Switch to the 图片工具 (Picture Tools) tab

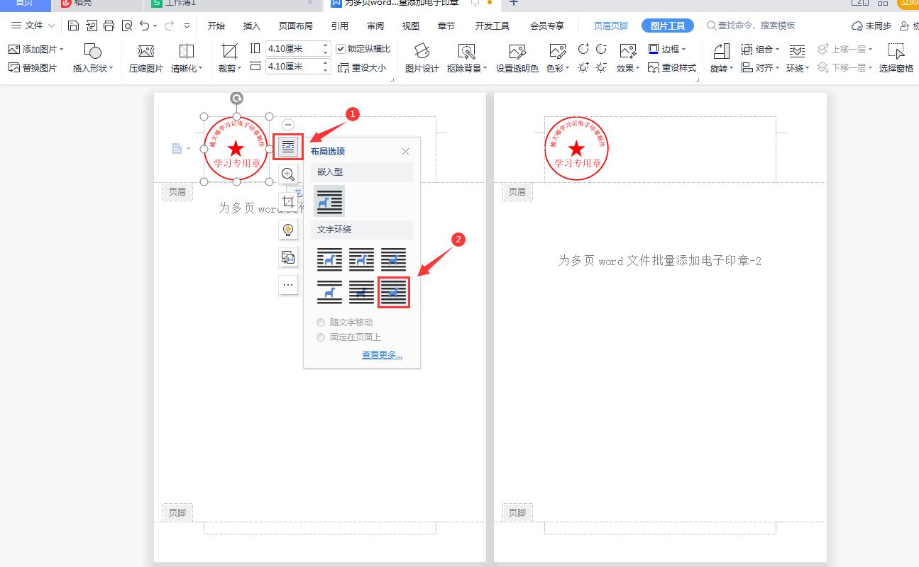[x=668, y=26]
